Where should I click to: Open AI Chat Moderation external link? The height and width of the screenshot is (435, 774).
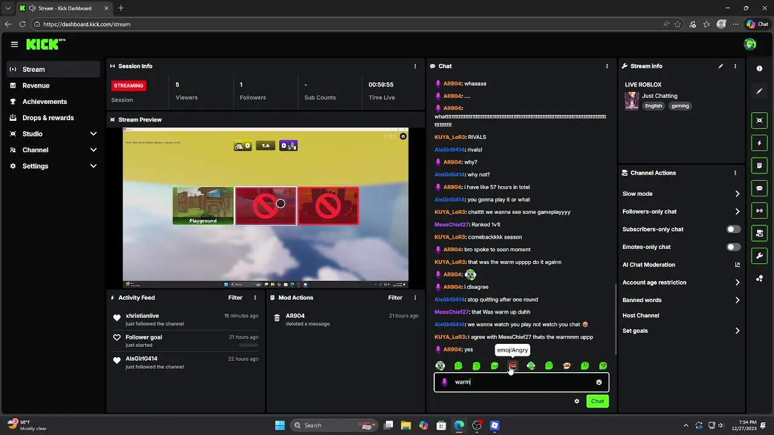[738, 265]
